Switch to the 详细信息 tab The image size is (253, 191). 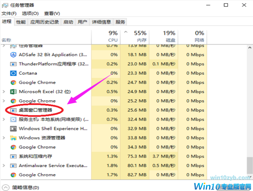[x=101, y=22]
